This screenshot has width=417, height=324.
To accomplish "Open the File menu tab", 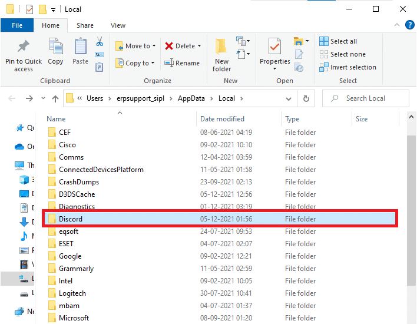I will pos(17,25).
